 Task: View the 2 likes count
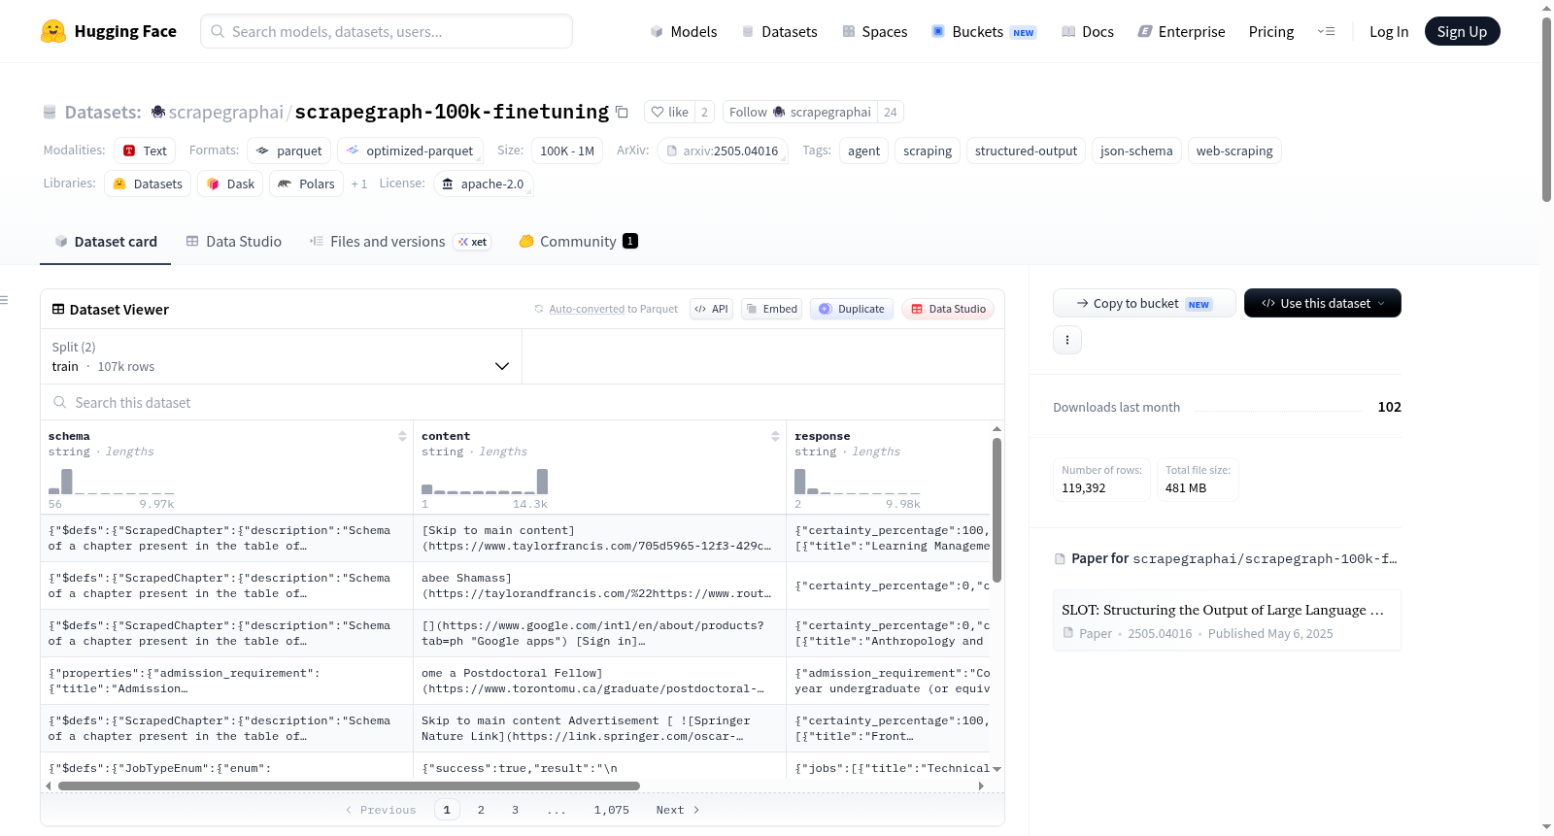point(705,112)
